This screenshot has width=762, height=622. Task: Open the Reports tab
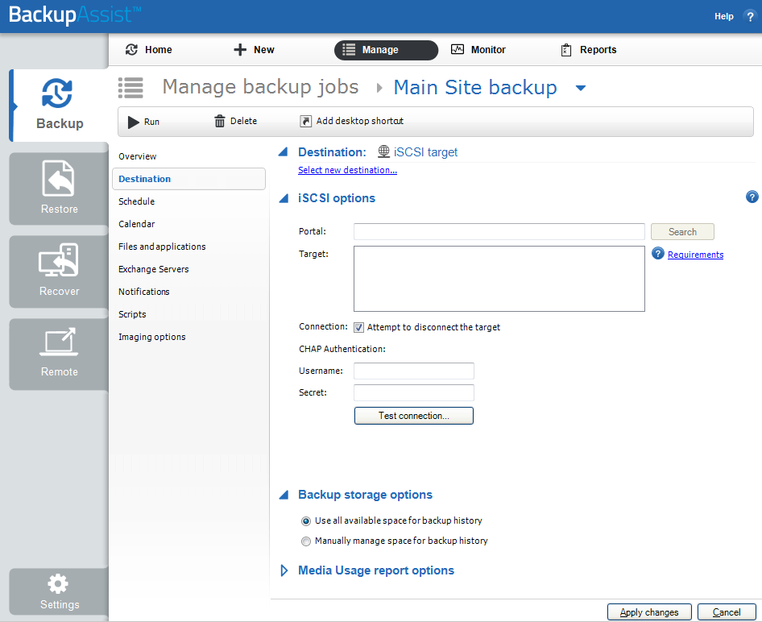589,50
